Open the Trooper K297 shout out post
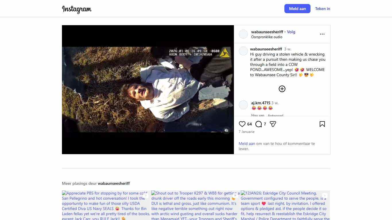 coord(195,205)
